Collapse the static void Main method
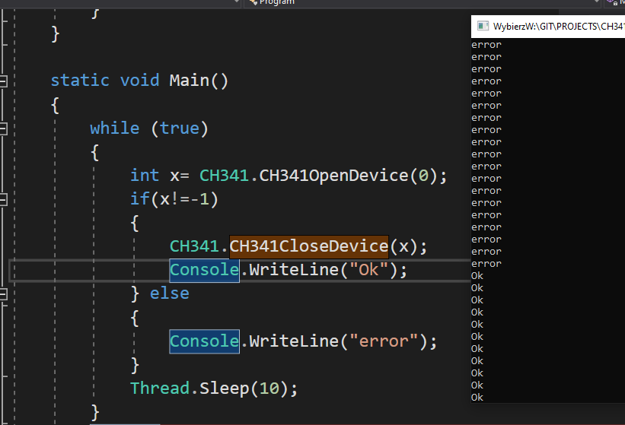The height and width of the screenshot is (425, 625). pyautogui.click(x=3, y=81)
